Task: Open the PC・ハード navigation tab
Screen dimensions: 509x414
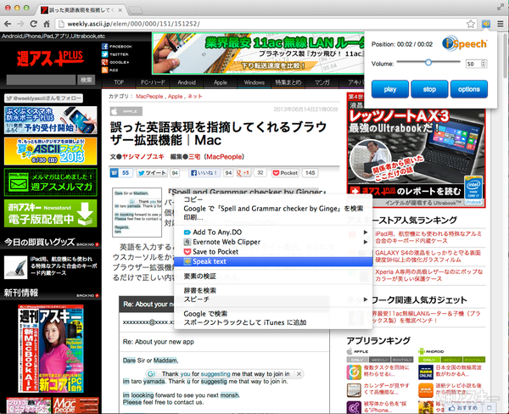Action: [x=153, y=82]
